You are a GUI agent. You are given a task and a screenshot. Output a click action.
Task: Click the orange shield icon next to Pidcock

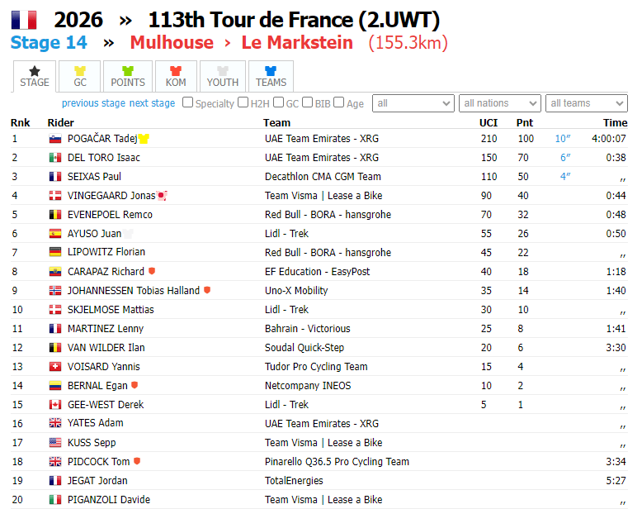click(137, 461)
